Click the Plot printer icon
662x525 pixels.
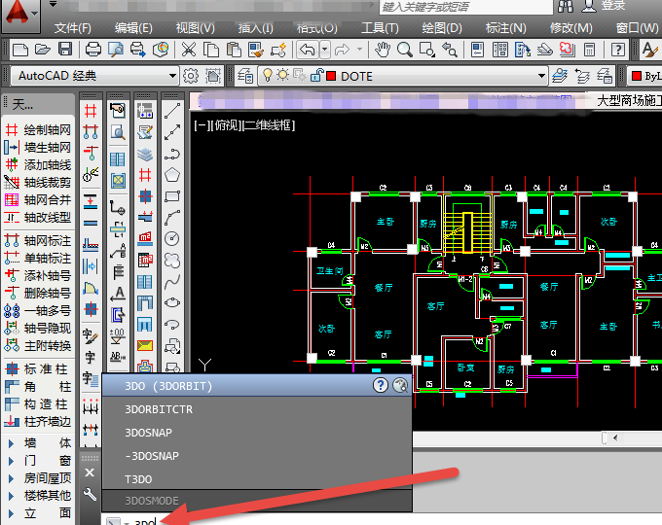(93, 50)
